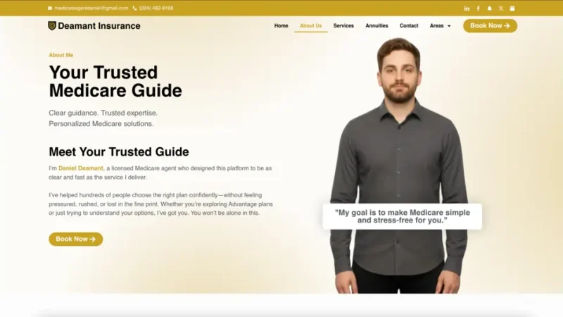The image size is (563, 317).
Task: Open the LinkedIn icon in top bar
Action: [x=467, y=8]
